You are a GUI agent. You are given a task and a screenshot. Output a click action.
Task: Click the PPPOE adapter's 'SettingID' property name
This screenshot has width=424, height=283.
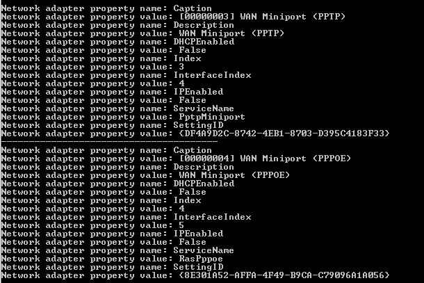pos(197,267)
